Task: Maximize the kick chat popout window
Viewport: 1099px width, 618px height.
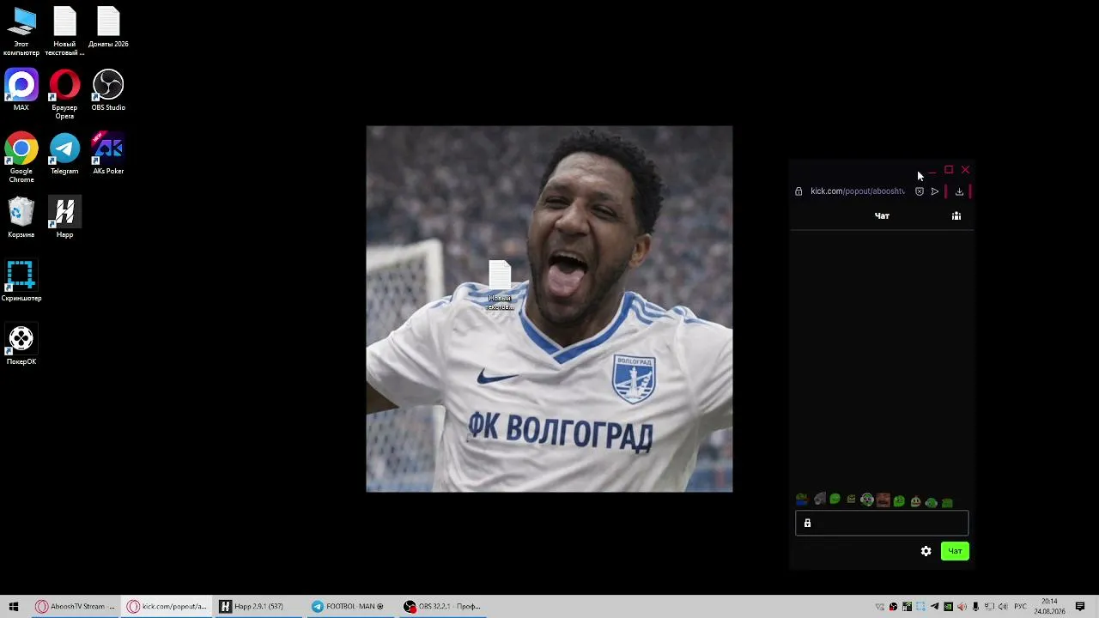Action: coord(949,170)
